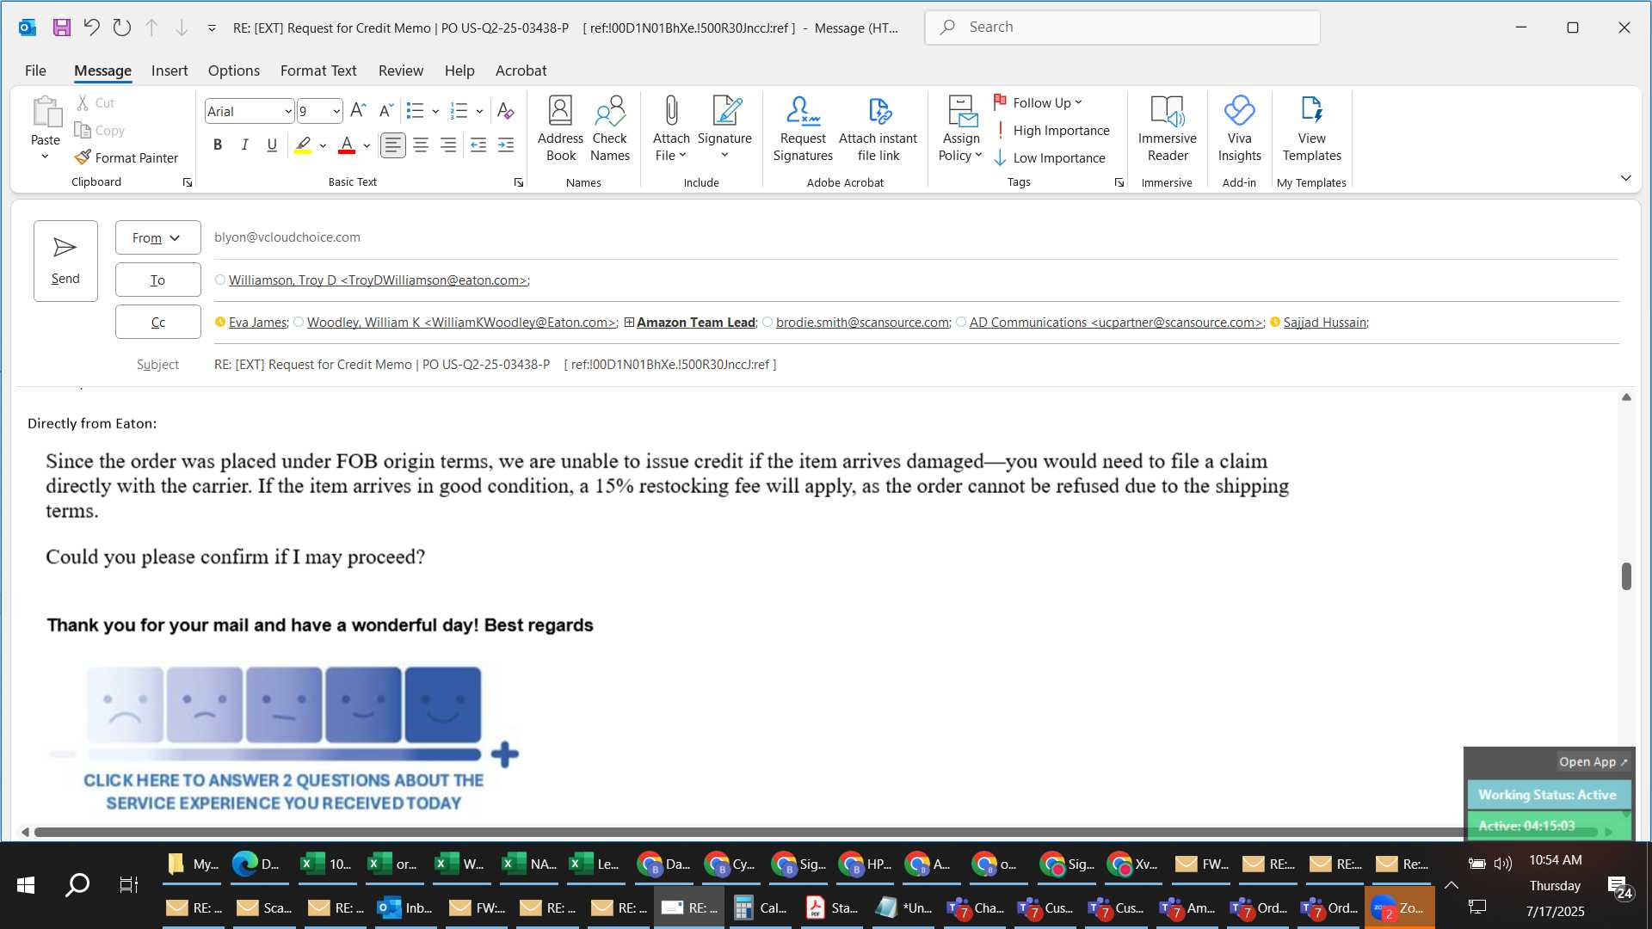
Task: Click the To button
Action: click(x=157, y=280)
